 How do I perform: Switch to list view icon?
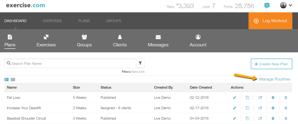(6, 80)
